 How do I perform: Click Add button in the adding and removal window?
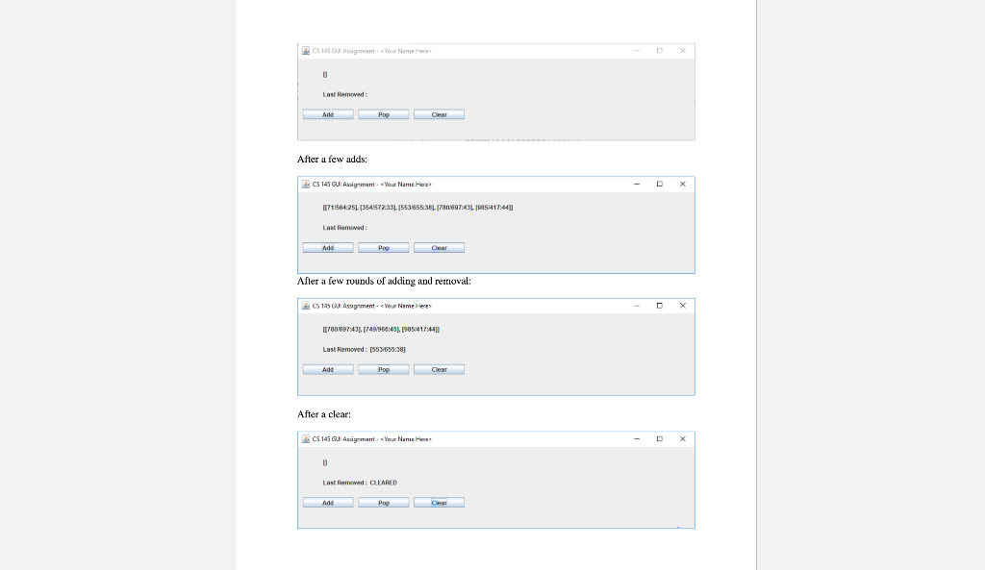(328, 370)
